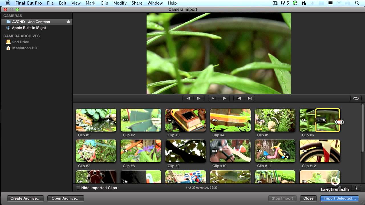Select the Clip #5 thumbnail
This screenshot has width=365, height=205.
pos(275,120)
